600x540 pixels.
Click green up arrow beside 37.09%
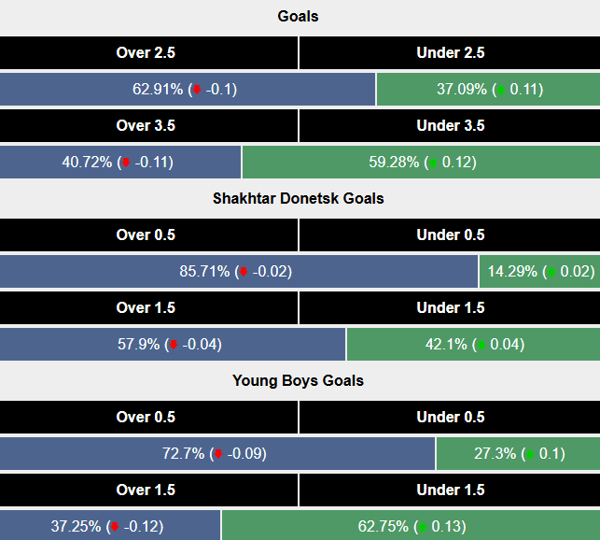[501, 91]
